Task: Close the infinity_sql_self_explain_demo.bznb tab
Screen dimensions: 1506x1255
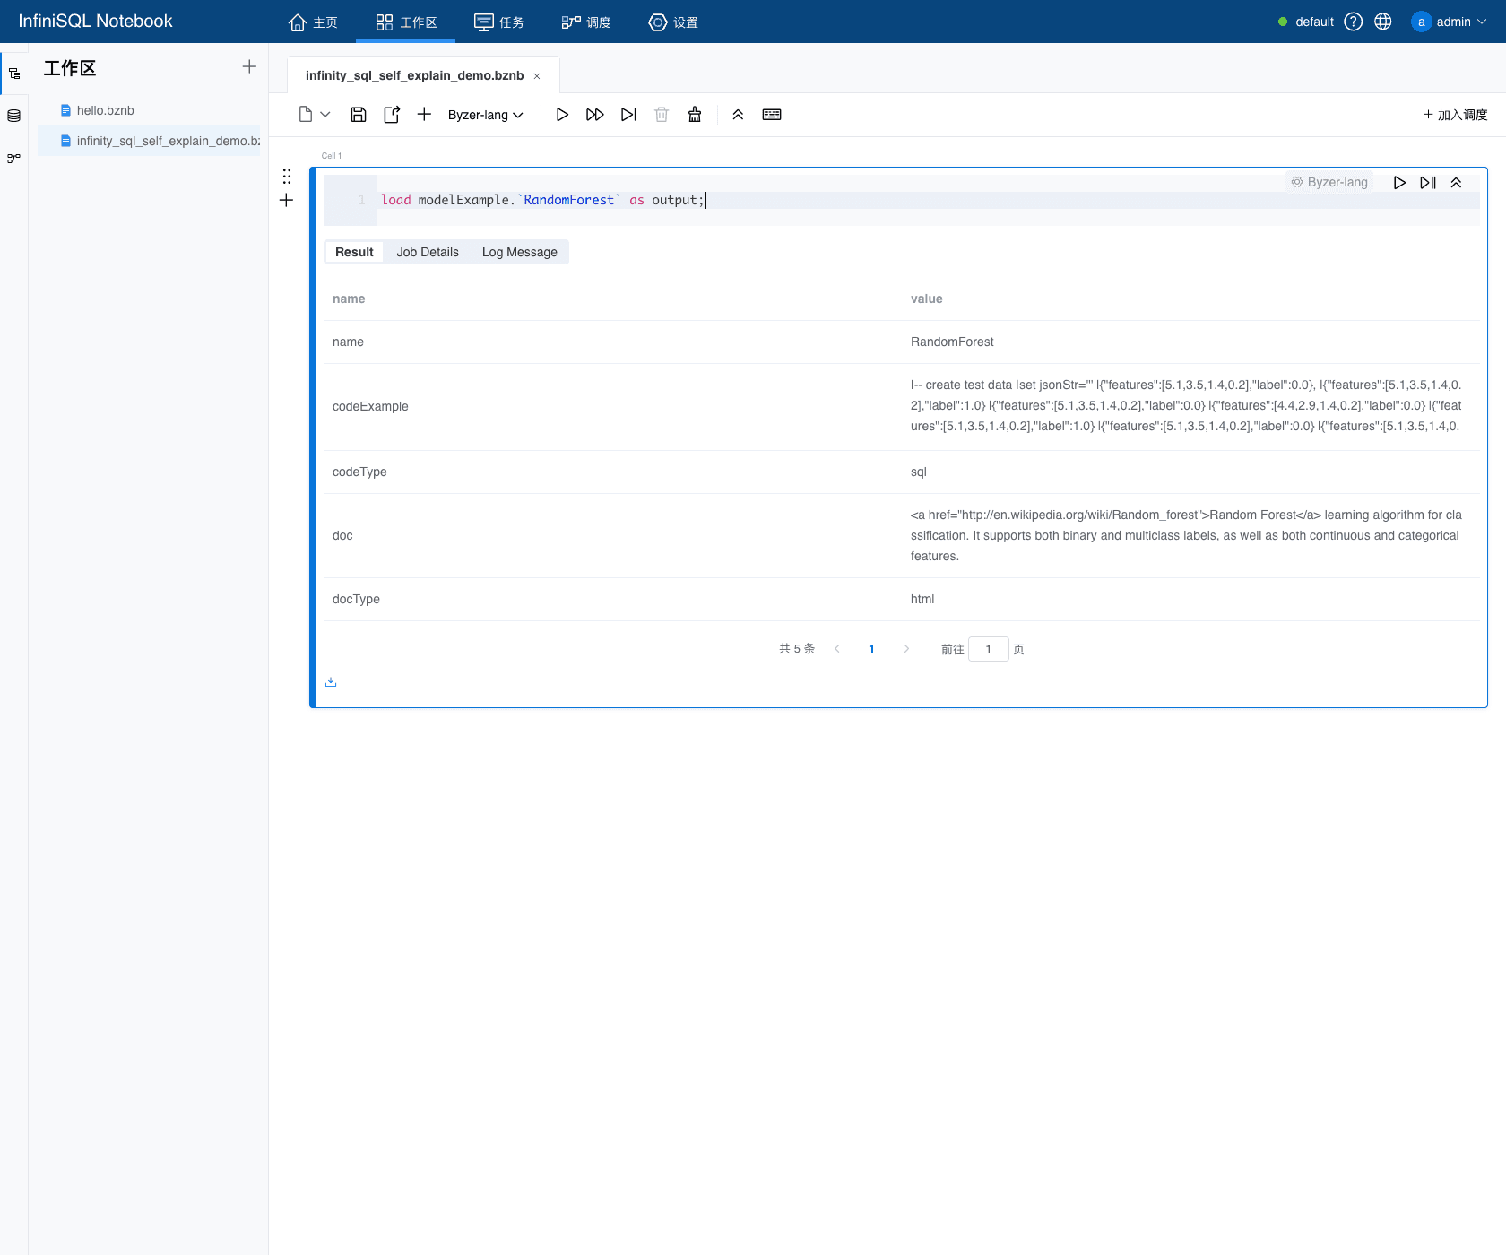Action: (537, 76)
